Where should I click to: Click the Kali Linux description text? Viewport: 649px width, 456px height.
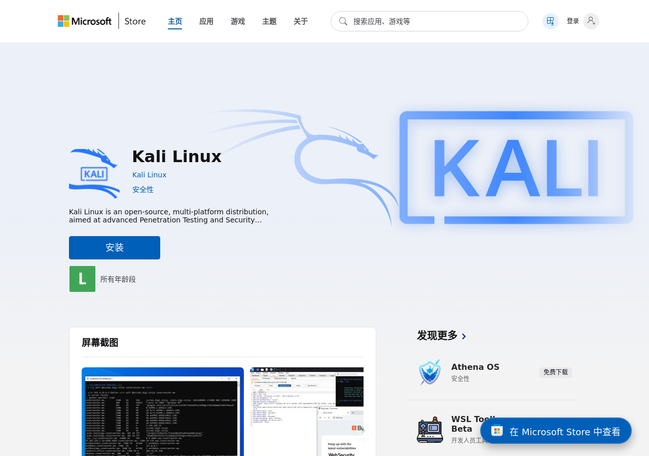point(169,216)
